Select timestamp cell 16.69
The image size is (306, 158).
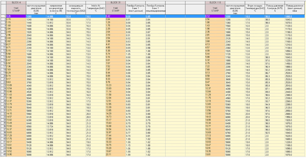click(215, 132)
